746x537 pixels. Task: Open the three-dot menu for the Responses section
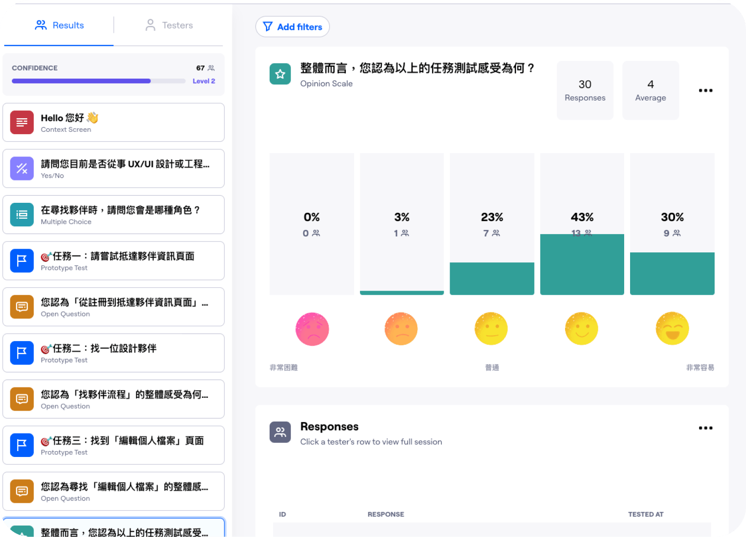[x=705, y=428]
